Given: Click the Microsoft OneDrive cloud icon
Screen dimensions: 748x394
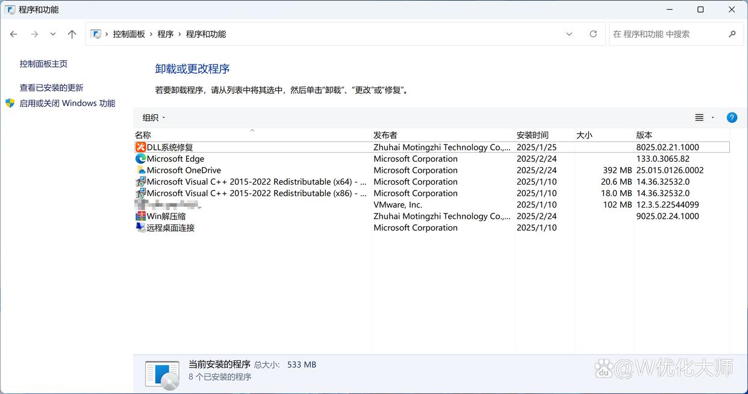Looking at the screenshot, I should pyautogui.click(x=140, y=170).
